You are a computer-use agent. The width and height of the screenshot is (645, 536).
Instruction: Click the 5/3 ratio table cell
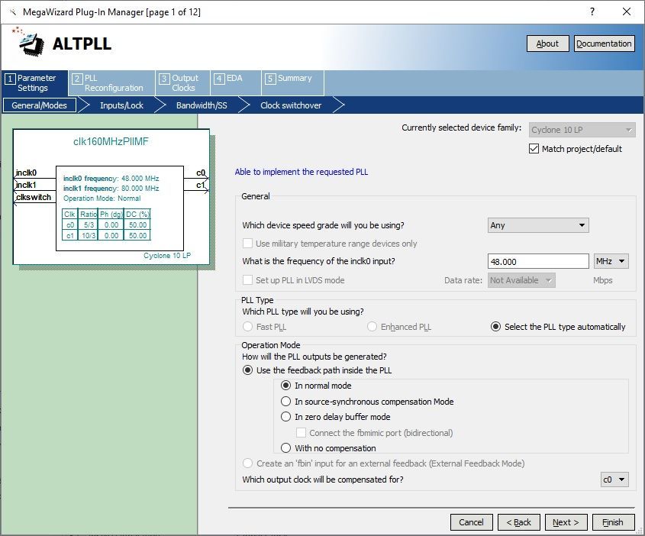pos(89,225)
